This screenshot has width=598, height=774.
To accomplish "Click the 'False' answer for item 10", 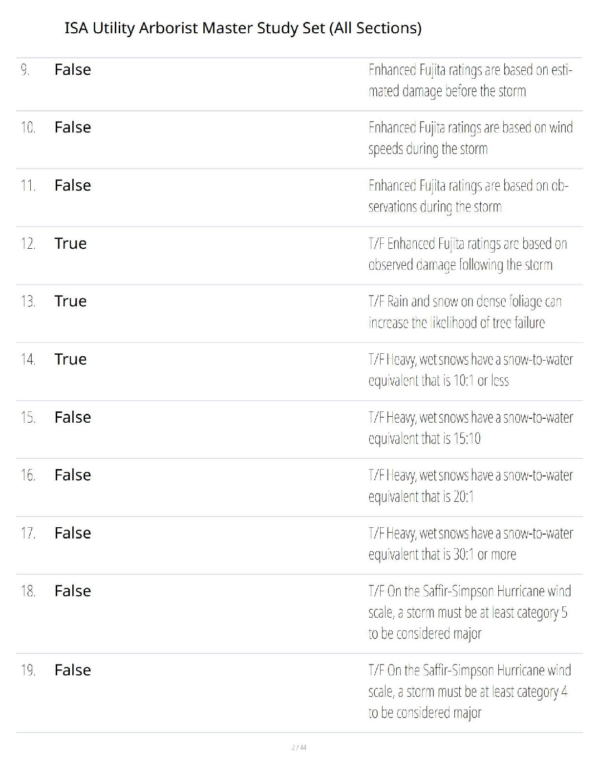I will point(72,128).
